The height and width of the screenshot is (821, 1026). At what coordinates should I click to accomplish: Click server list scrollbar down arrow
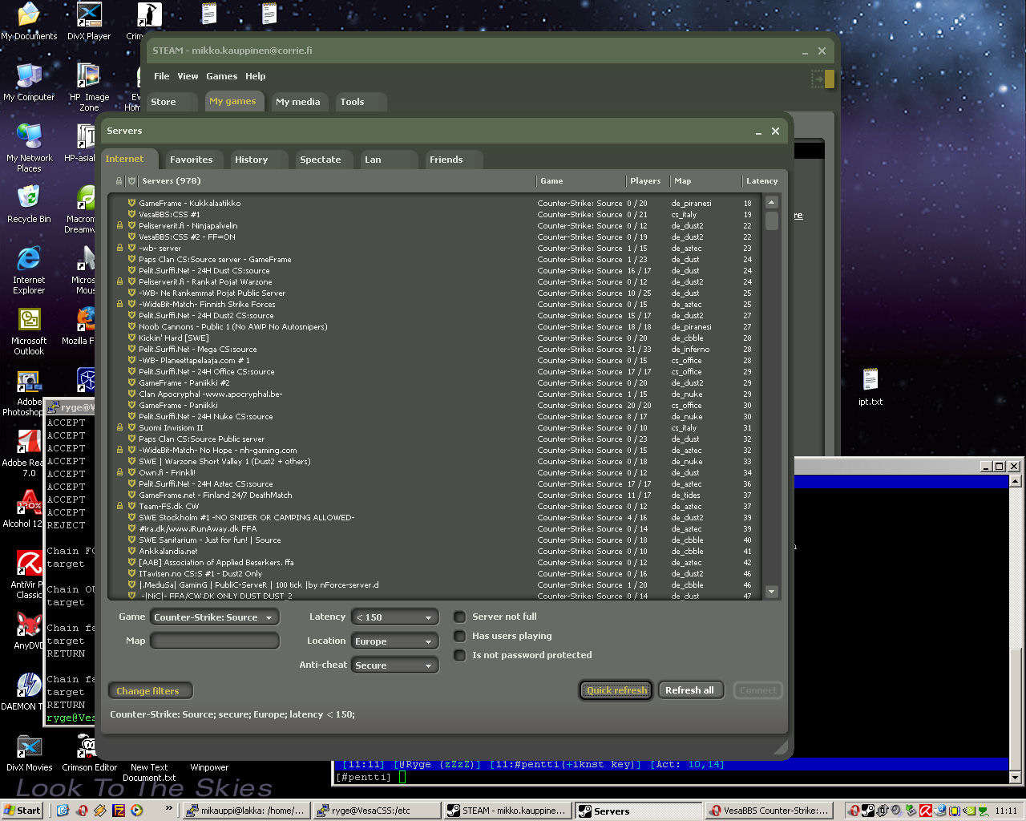(772, 592)
